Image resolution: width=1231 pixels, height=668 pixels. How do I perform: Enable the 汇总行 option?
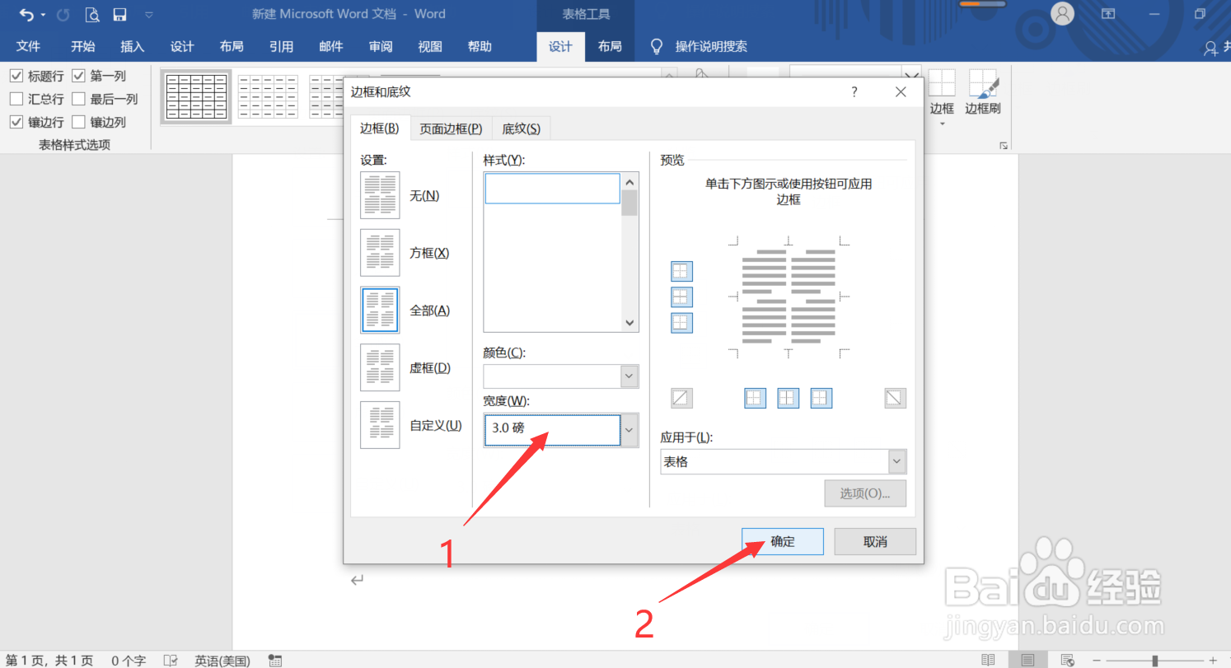click(x=17, y=98)
